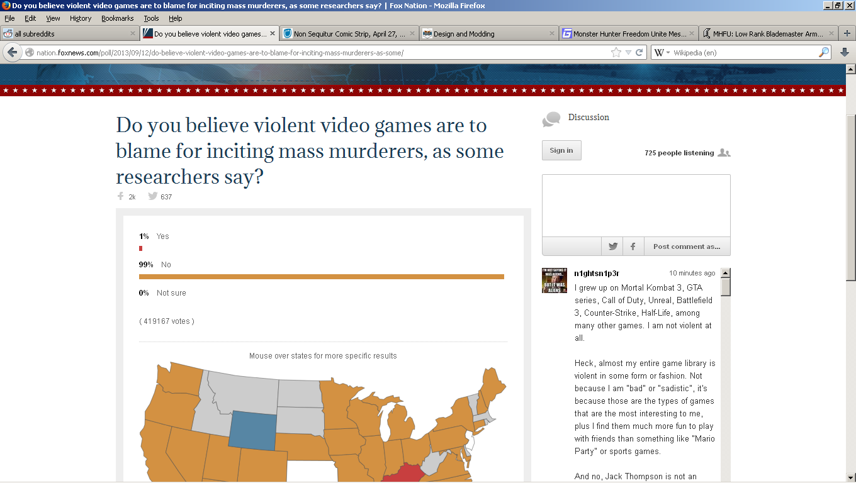Click comments scrollbar up arrow

pos(725,273)
